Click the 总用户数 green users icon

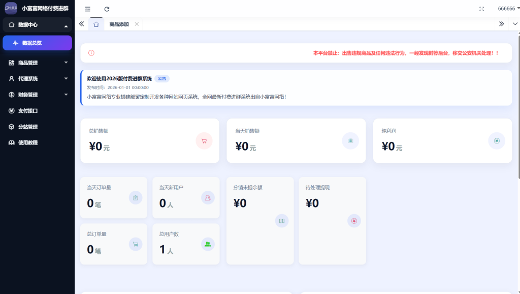click(x=208, y=244)
